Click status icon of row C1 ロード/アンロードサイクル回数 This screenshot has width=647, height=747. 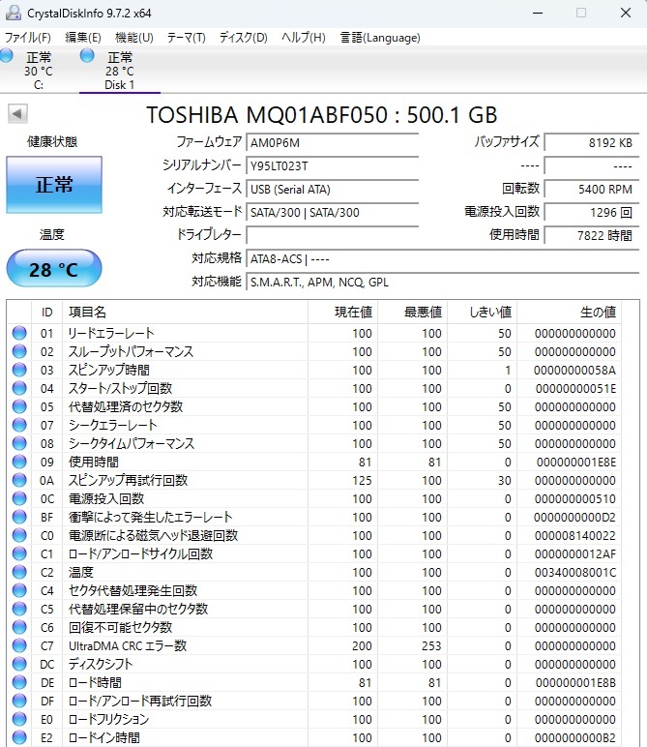point(19,553)
